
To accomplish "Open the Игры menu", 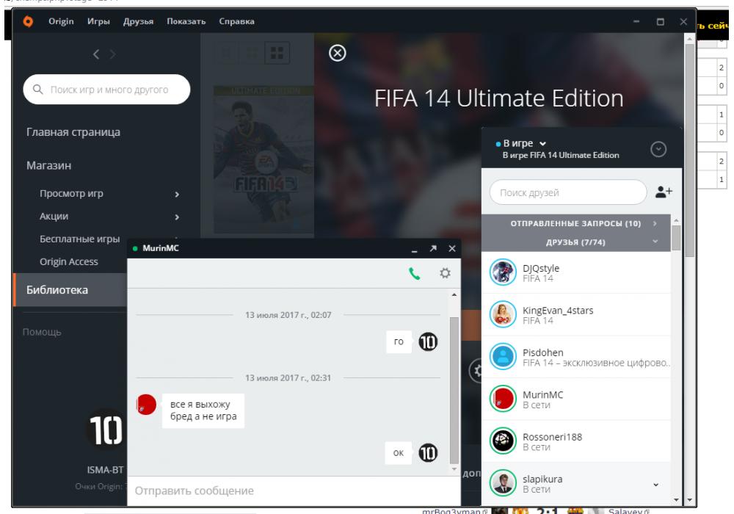I will pyautogui.click(x=98, y=21).
